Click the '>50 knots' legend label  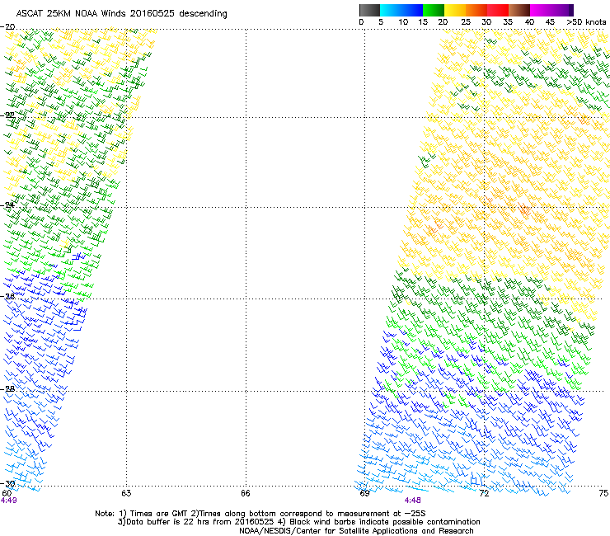tap(586, 22)
